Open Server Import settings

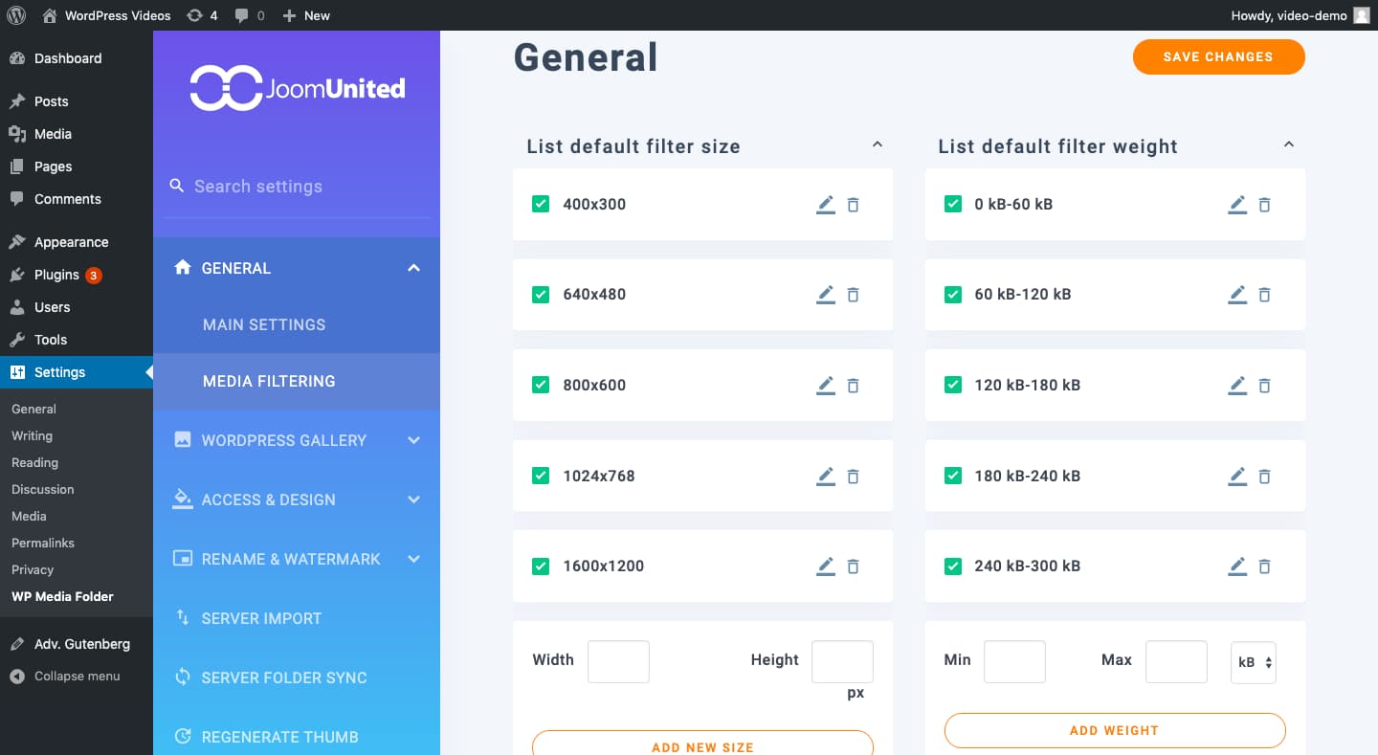click(x=259, y=618)
